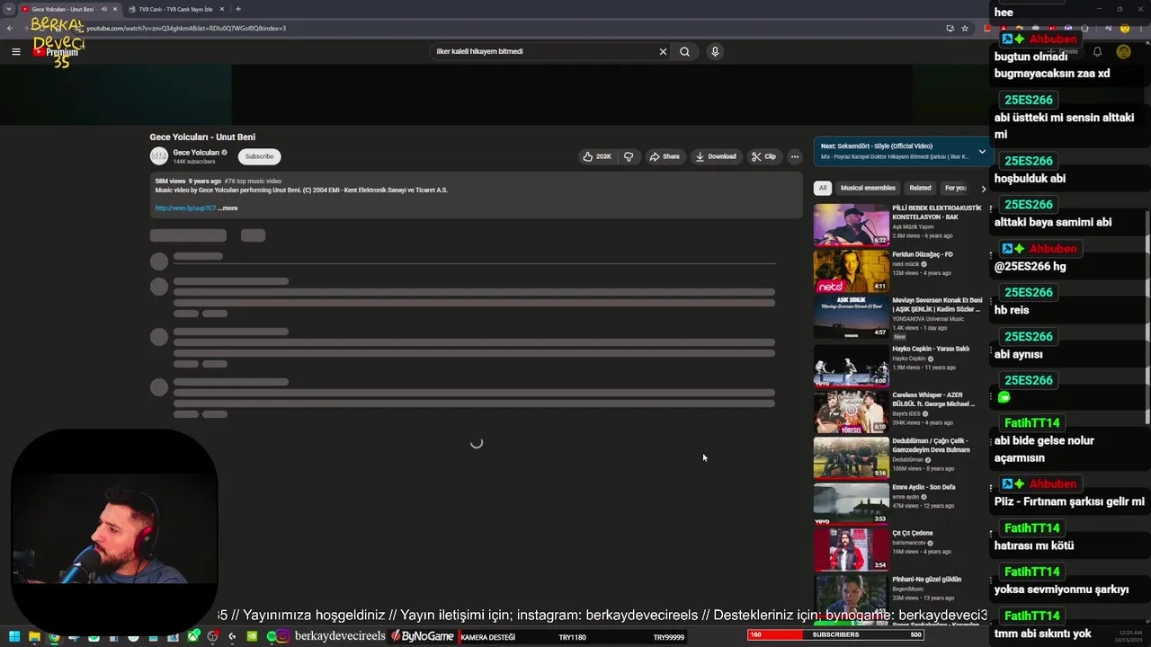Open Hayko Cepkin - Yarası Saklı thumbnail
The image size is (1151, 647).
point(851,364)
